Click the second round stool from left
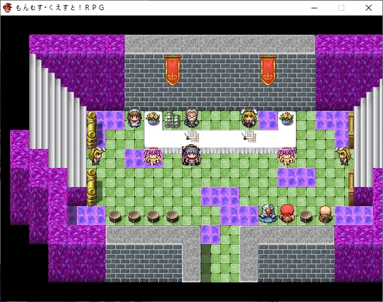The image size is (383, 302). click(134, 216)
